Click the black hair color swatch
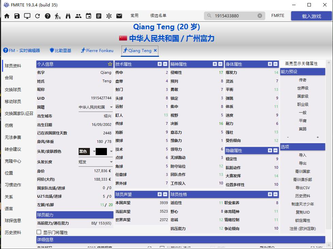Viewport: 333px width, 249px height. pyautogui.click(x=100, y=151)
